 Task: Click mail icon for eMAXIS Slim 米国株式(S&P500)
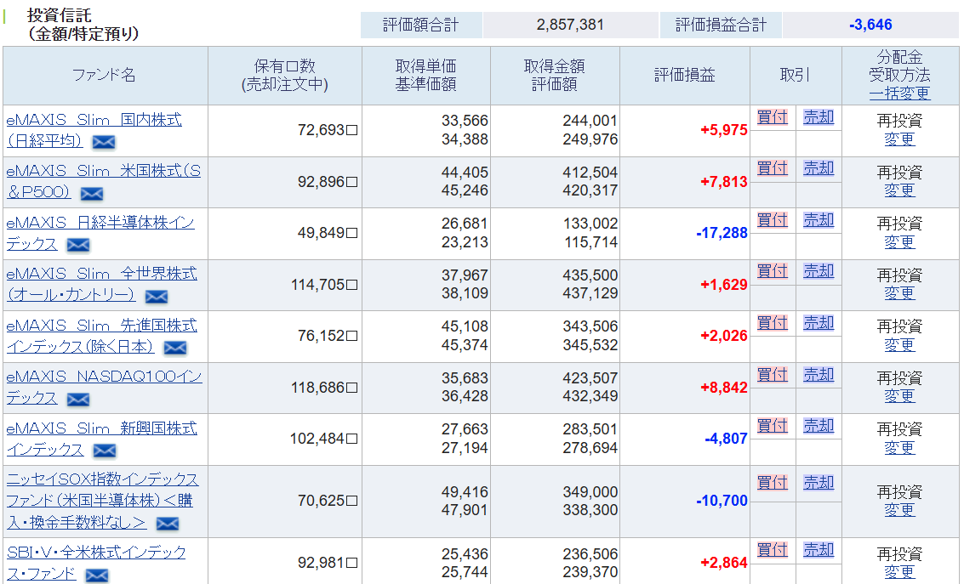(x=92, y=194)
